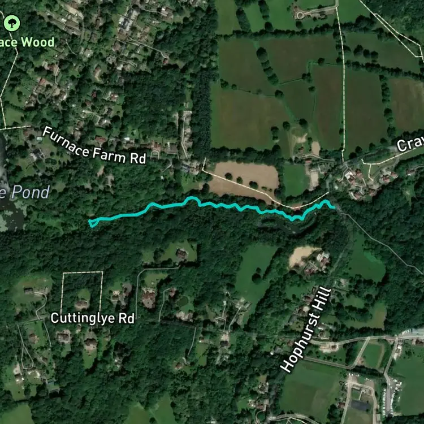Click the blue italic Pond label

(x=31, y=192)
